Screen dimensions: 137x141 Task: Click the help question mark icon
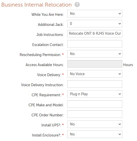point(77,5)
